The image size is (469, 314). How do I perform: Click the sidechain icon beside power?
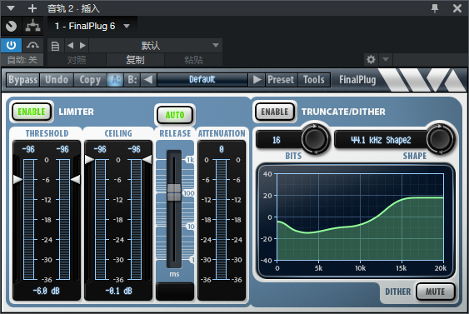32,46
